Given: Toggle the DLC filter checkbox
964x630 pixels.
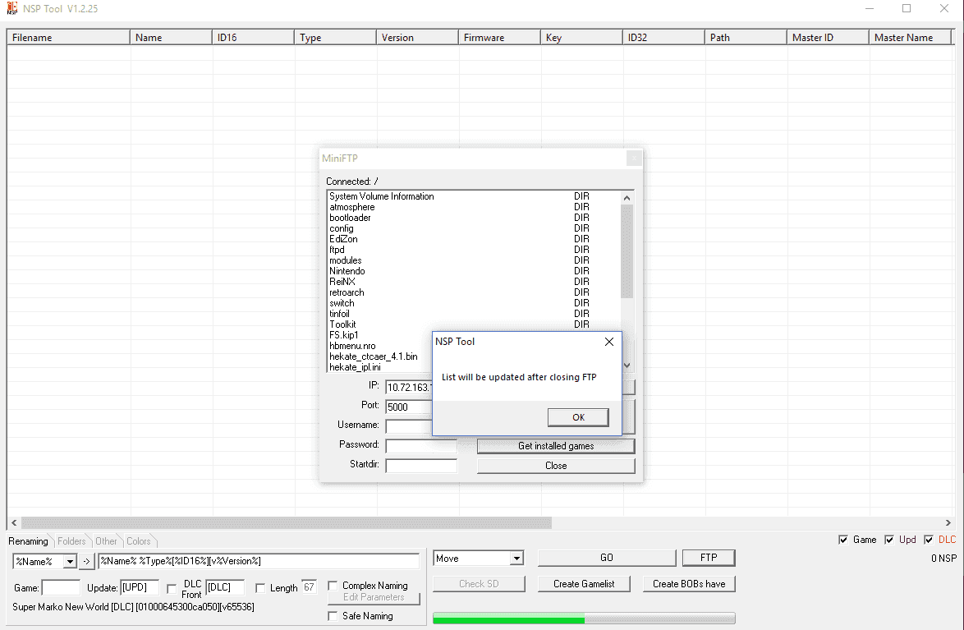Looking at the screenshot, I should coord(929,540).
